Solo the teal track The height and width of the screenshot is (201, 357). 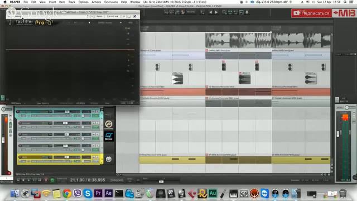point(97,112)
